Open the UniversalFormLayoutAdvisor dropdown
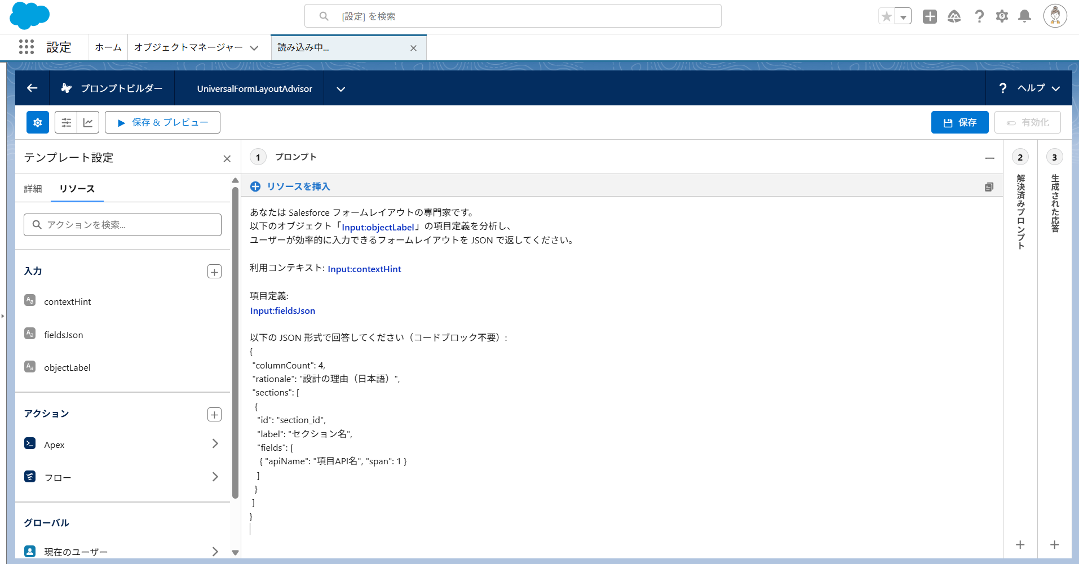The width and height of the screenshot is (1079, 564). pos(340,88)
